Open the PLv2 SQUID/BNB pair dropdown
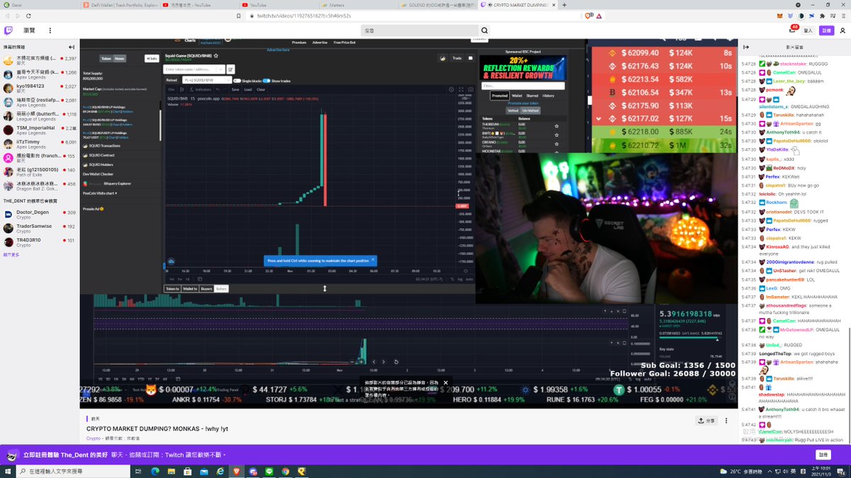This screenshot has height=478, width=851. click(x=206, y=81)
